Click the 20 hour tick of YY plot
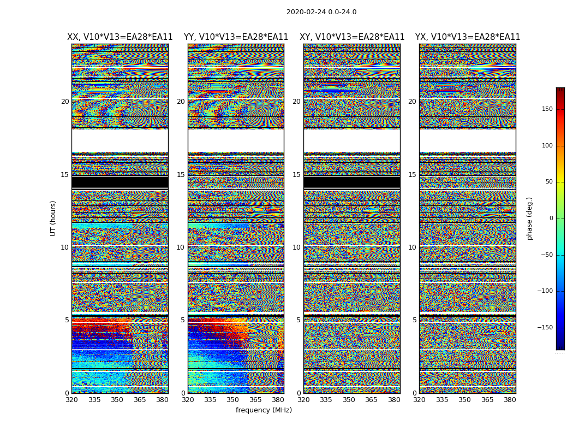The height and width of the screenshot is (437, 573). [x=181, y=102]
